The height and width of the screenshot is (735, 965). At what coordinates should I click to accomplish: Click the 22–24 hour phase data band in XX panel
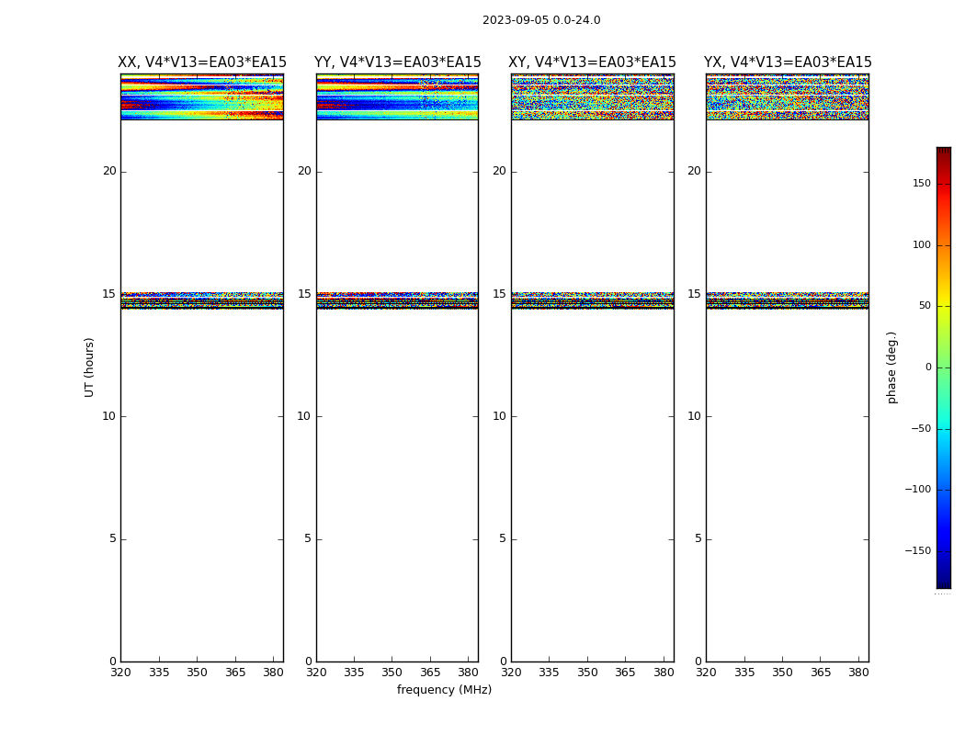[202, 97]
